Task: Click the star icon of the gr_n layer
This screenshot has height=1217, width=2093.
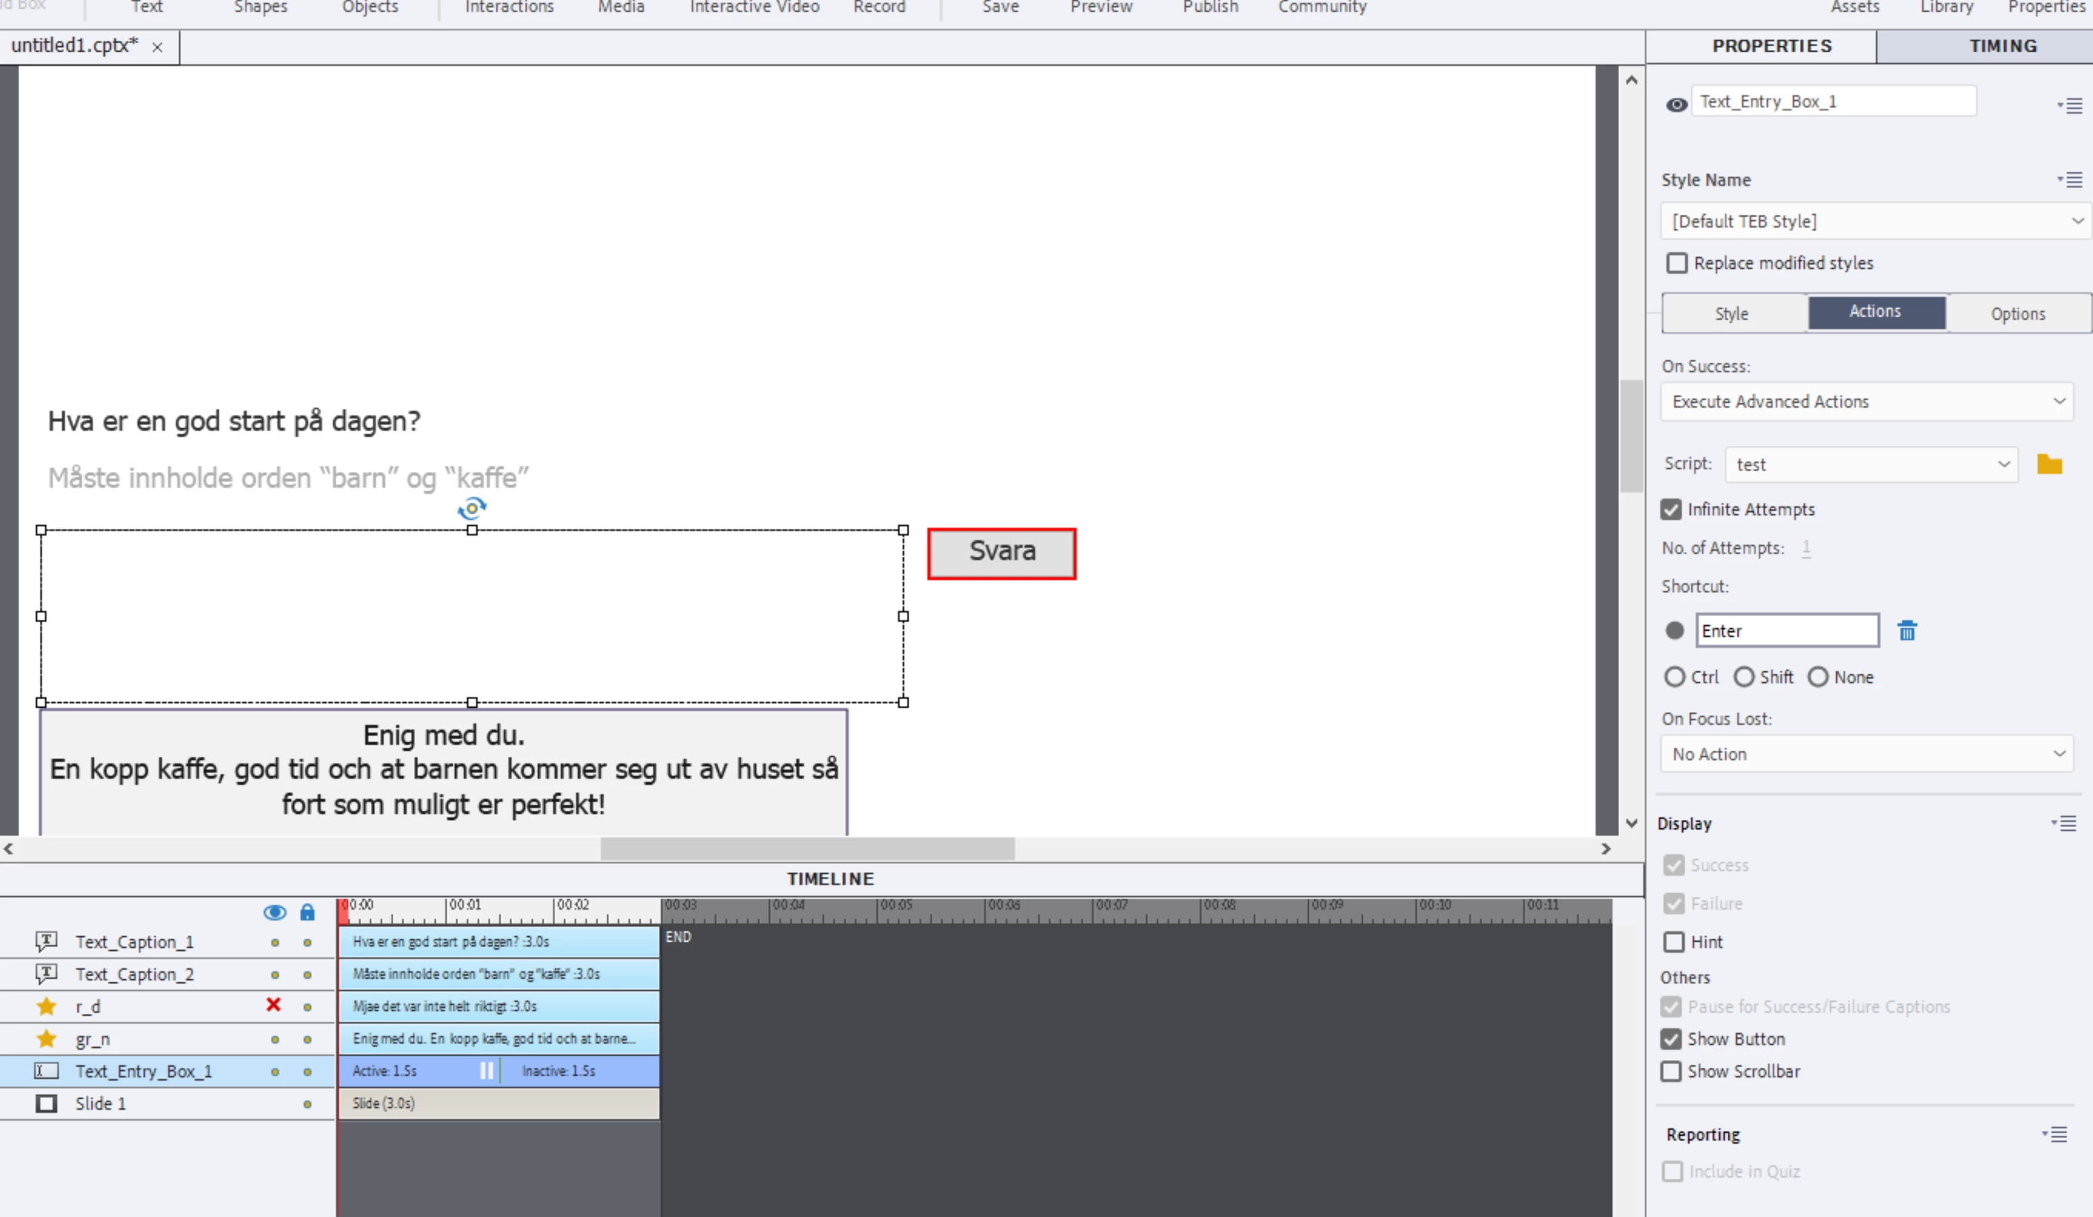Action: [47, 1038]
